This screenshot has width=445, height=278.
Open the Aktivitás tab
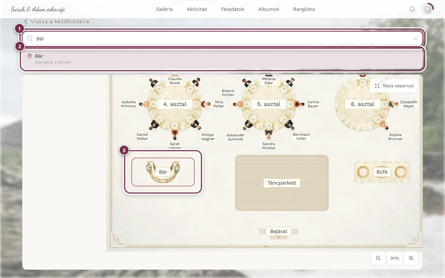point(197,9)
